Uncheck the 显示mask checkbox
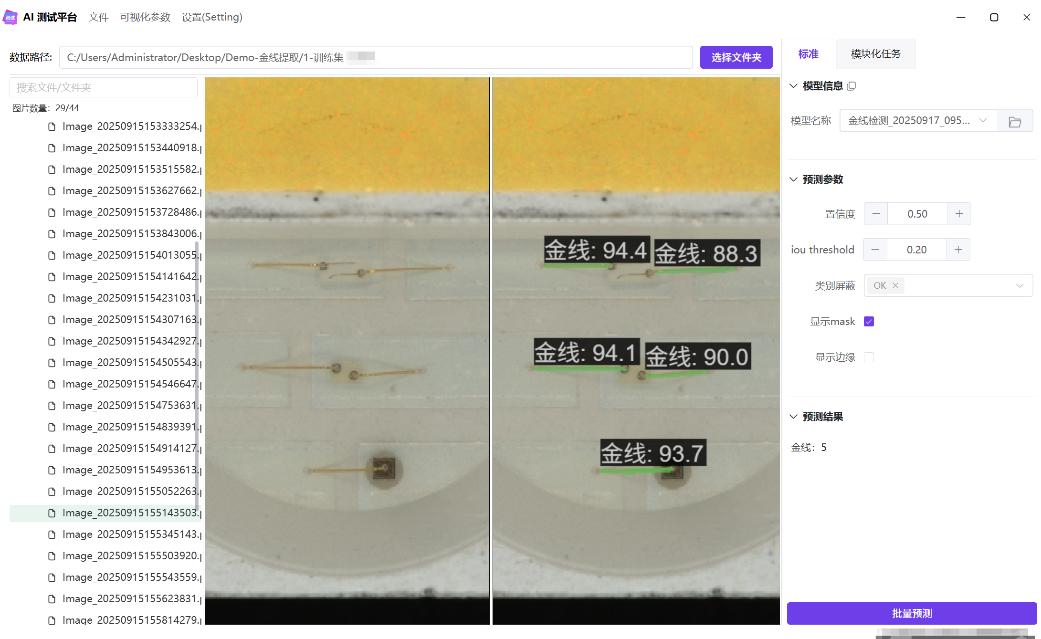Viewport: 1041px width, 639px height. point(869,321)
